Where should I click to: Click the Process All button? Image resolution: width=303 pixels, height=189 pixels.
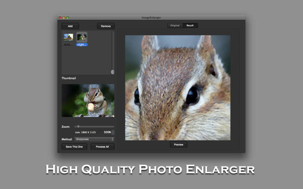pos(102,147)
